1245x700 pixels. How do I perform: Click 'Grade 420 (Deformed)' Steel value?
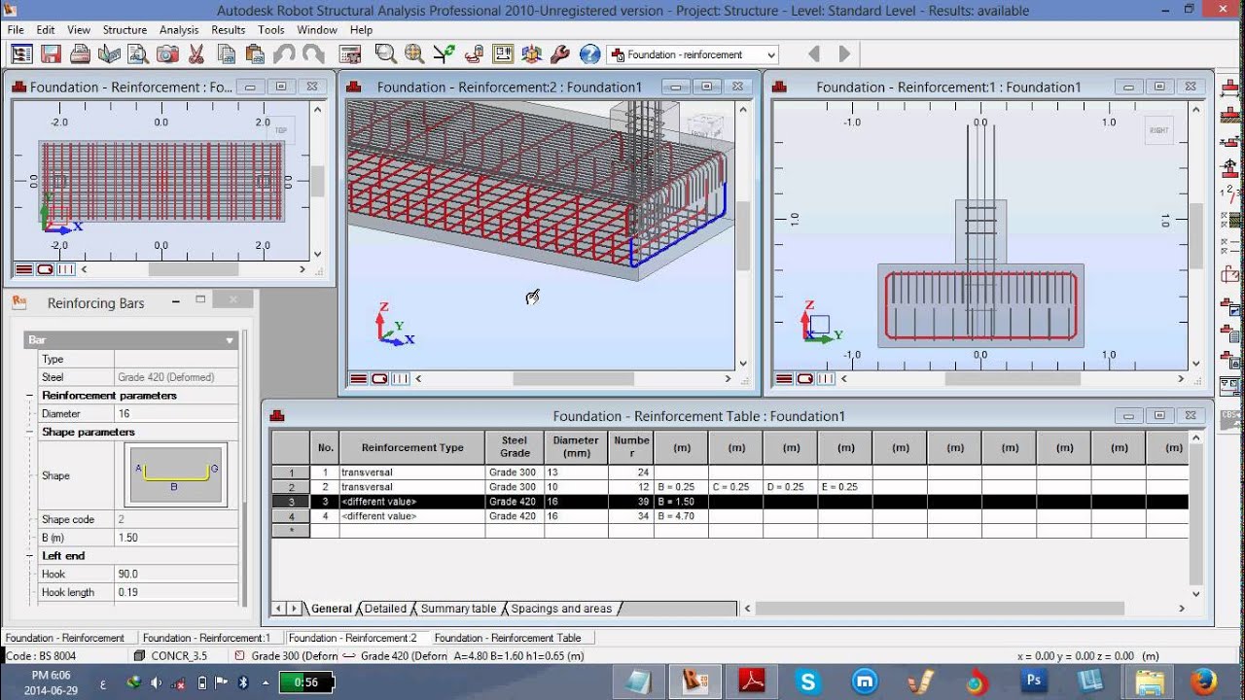(x=176, y=377)
